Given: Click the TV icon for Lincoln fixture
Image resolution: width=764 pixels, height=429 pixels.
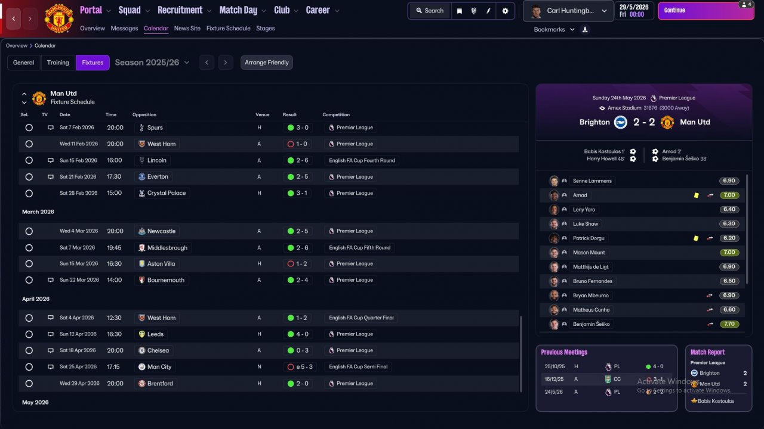Looking at the screenshot, I should [x=51, y=160].
